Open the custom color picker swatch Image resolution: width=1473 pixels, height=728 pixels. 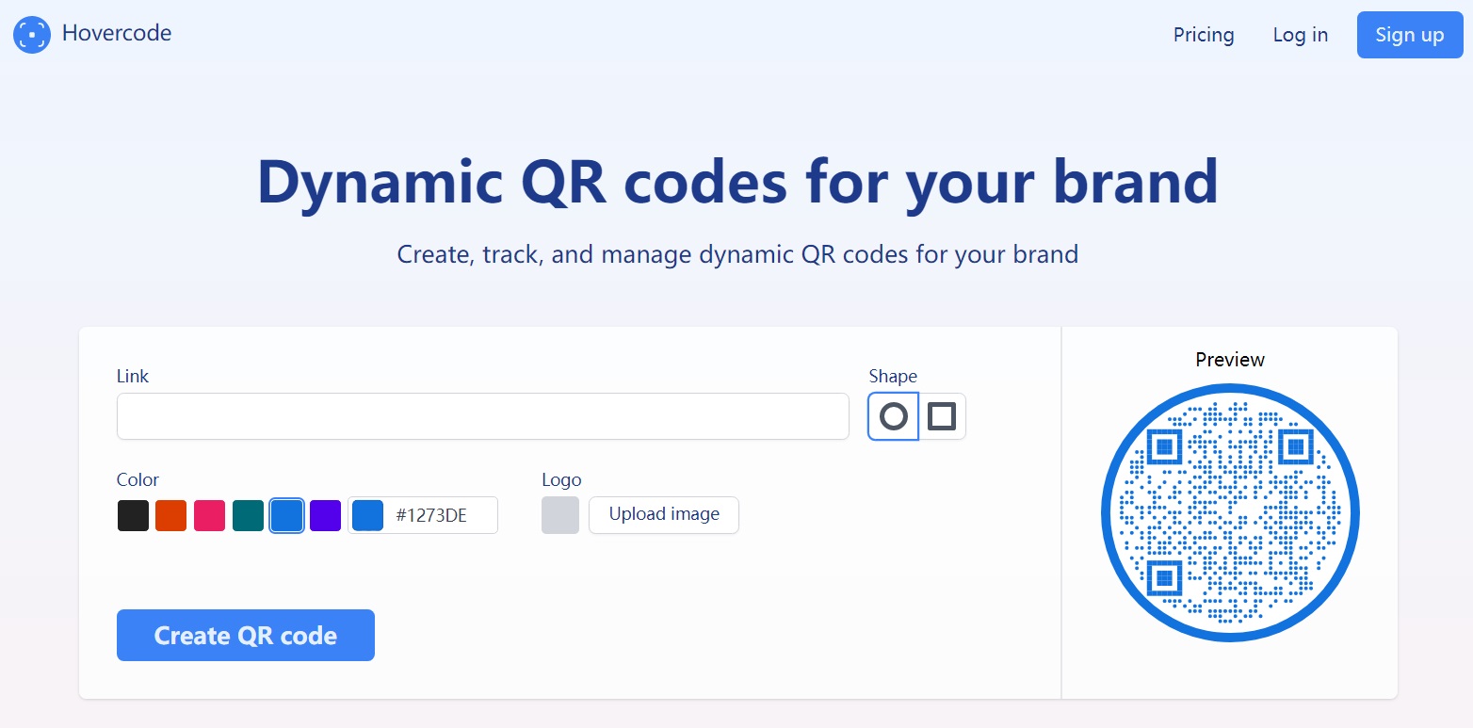pos(368,516)
